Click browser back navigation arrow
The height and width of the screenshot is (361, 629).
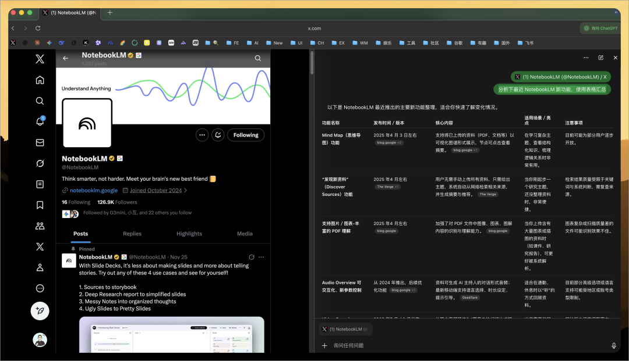[13, 28]
